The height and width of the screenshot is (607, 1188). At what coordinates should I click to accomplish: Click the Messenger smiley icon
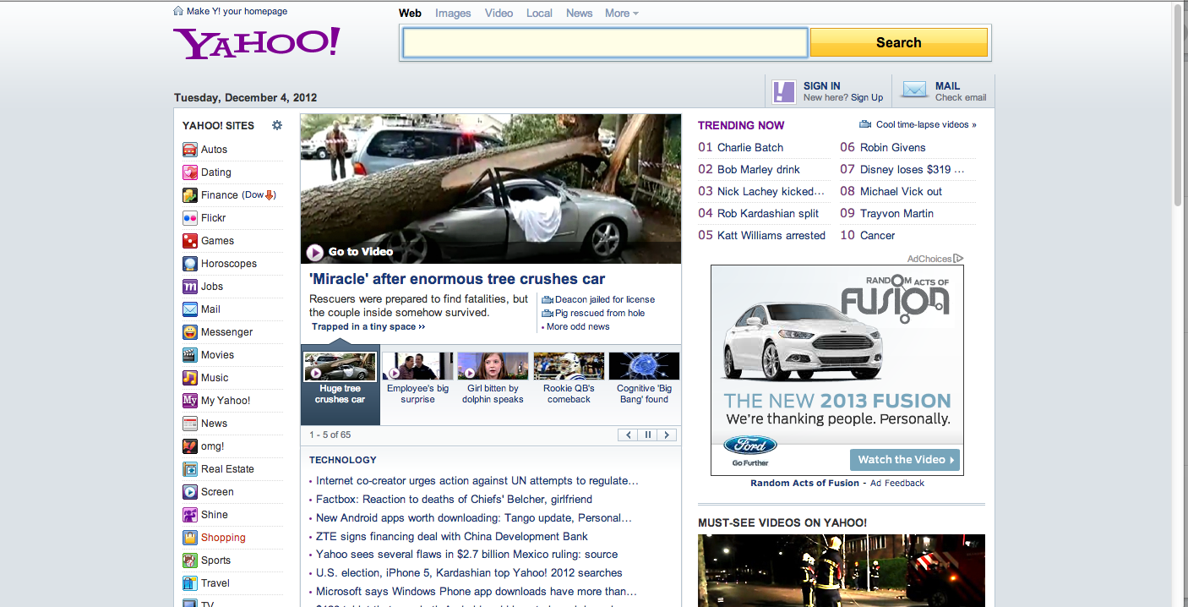tap(191, 331)
